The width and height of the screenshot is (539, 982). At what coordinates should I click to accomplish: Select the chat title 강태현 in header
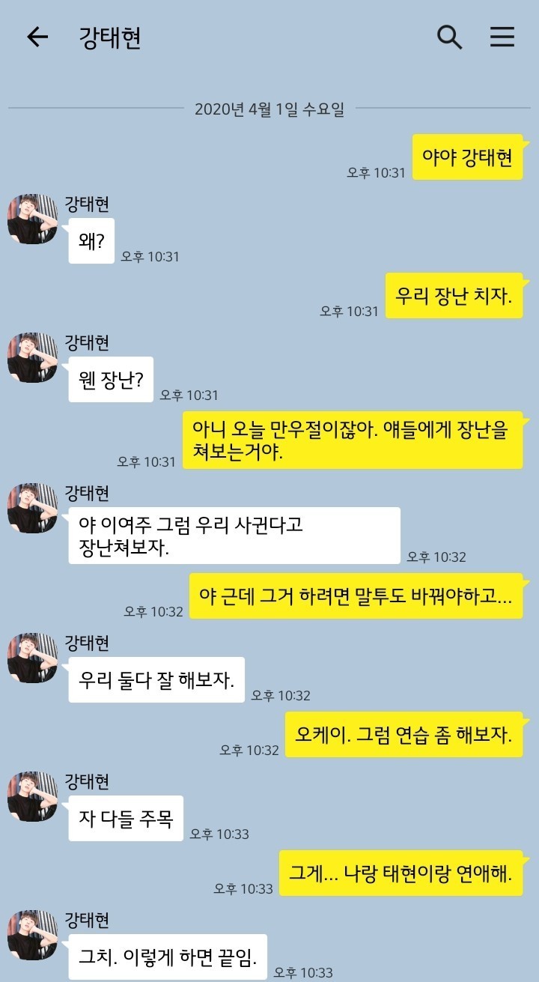pyautogui.click(x=110, y=37)
